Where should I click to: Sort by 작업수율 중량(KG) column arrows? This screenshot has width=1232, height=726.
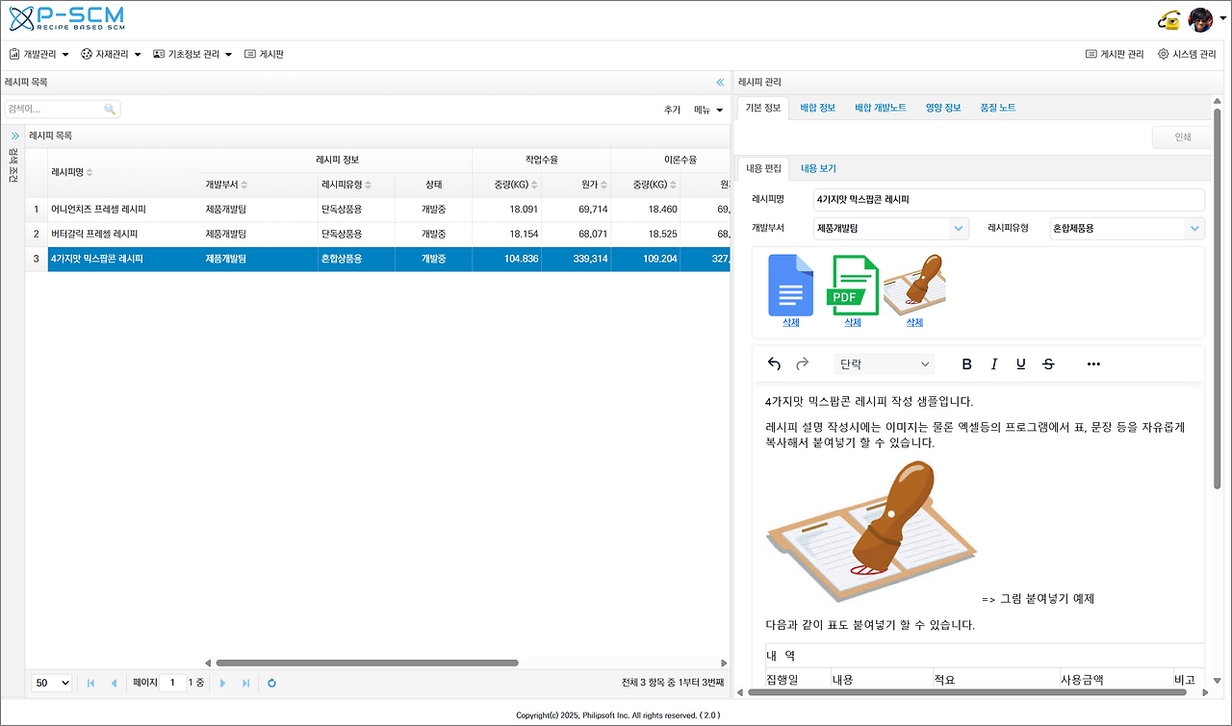(x=533, y=185)
